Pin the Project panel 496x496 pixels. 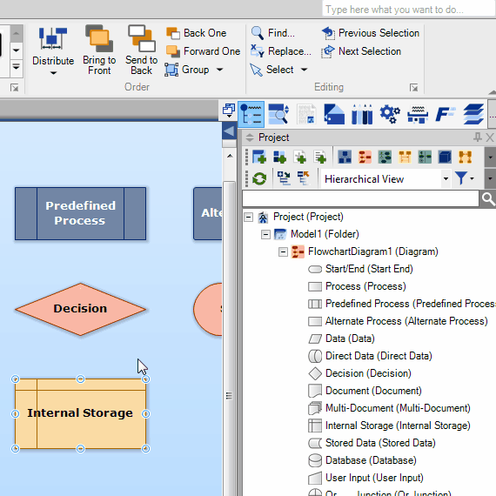pos(478,137)
